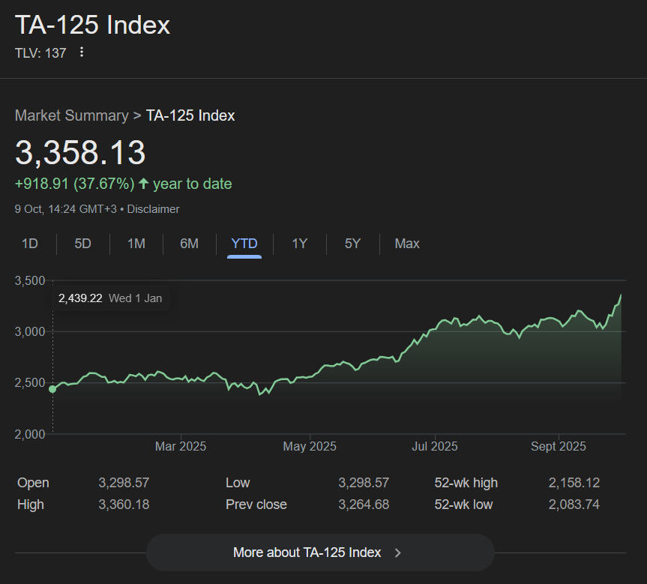
Task: Click the 3,000 y-axis label
Action: click(30, 332)
